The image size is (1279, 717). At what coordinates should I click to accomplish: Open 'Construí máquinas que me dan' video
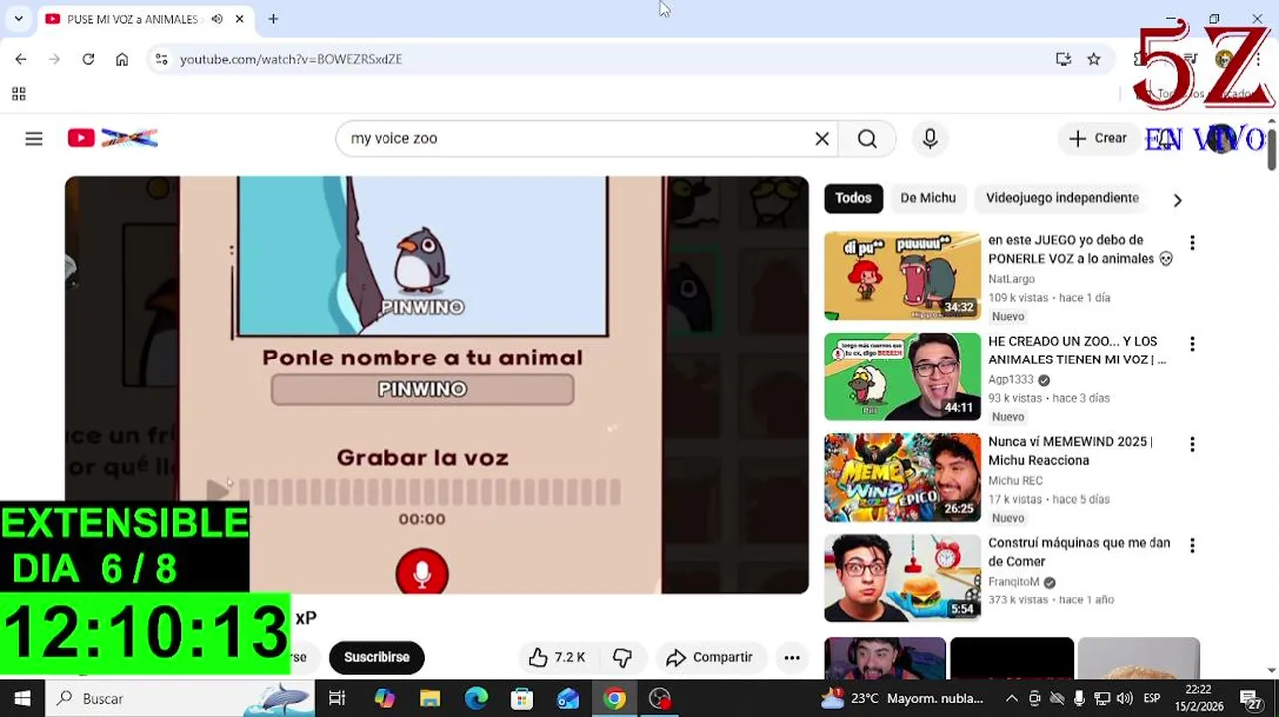click(1079, 552)
